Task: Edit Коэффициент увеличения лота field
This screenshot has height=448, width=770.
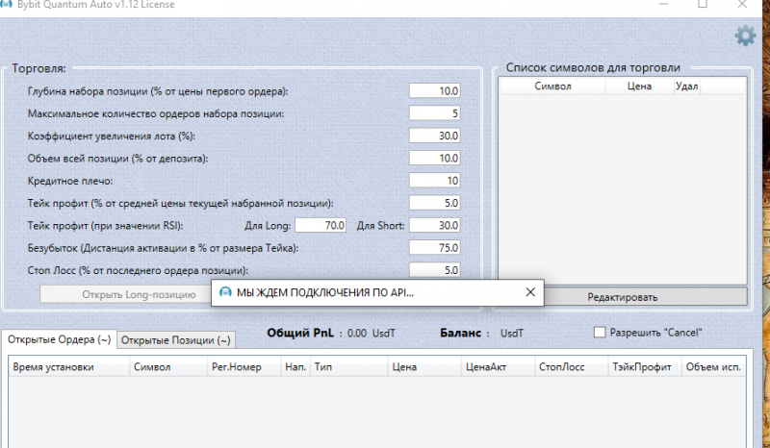Action: [x=435, y=136]
